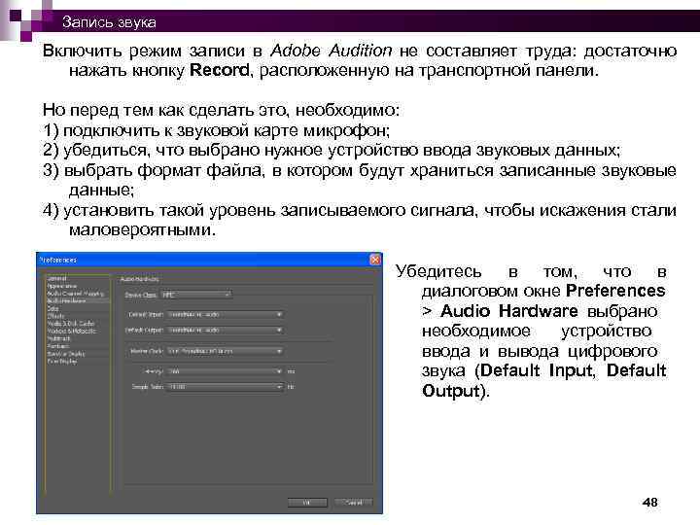This screenshot has height=525, width=700.
Task: Click the slide page number 48
Action: coord(650,503)
